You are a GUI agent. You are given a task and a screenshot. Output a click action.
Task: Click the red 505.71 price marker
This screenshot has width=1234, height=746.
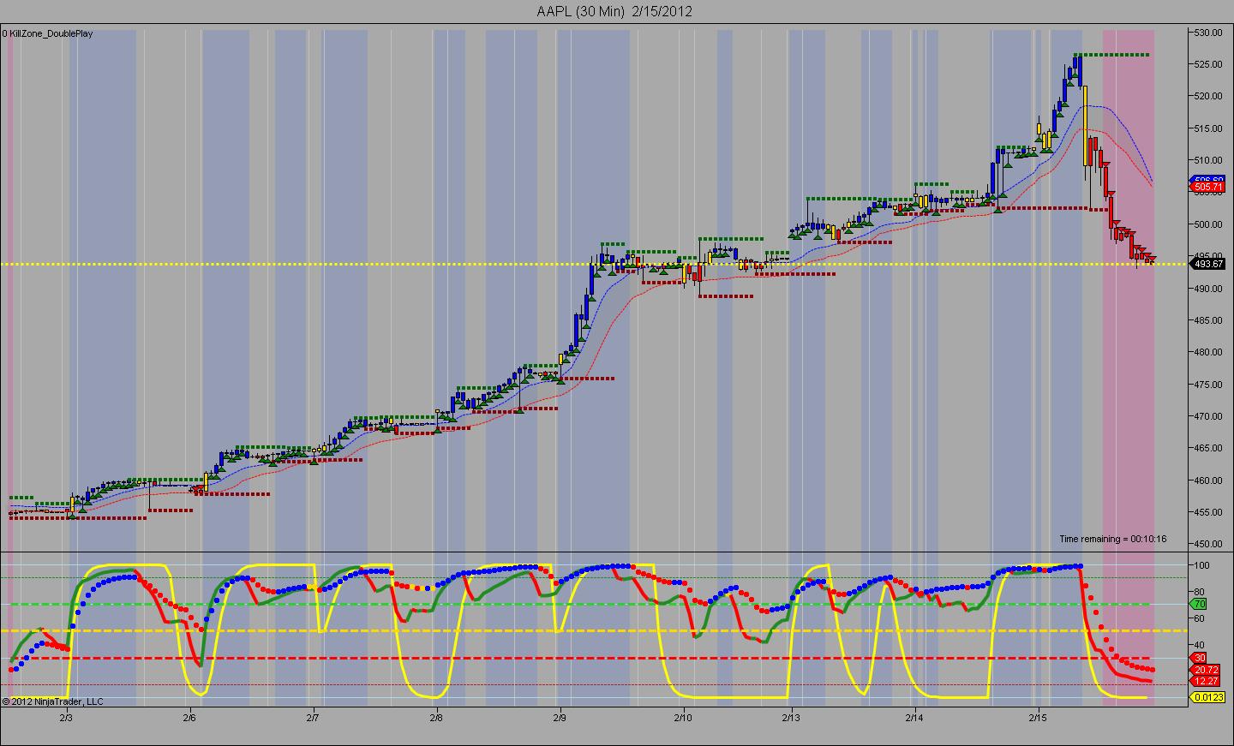click(x=1207, y=186)
